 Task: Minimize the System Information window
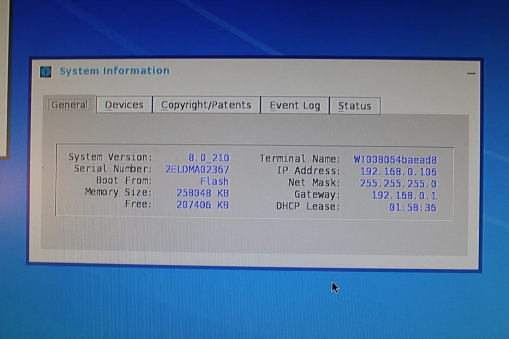coord(471,74)
